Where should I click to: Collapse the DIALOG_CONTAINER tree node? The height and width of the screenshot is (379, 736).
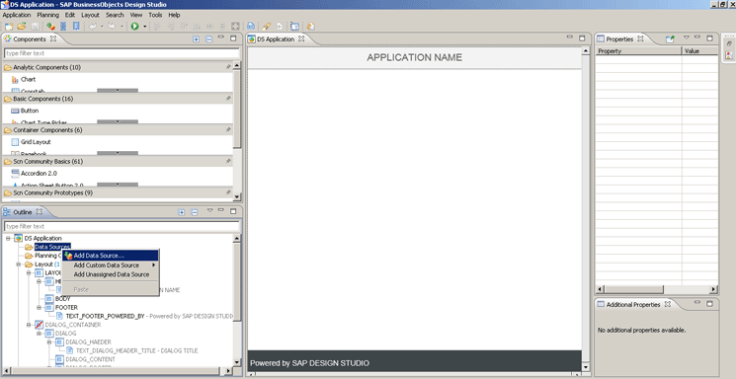click(29, 325)
